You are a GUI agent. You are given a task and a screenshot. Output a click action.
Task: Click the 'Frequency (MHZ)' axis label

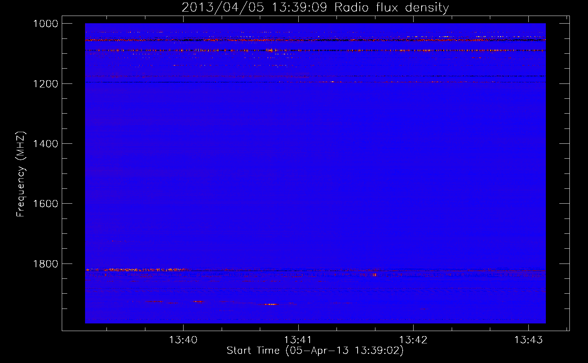pyautogui.click(x=21, y=174)
